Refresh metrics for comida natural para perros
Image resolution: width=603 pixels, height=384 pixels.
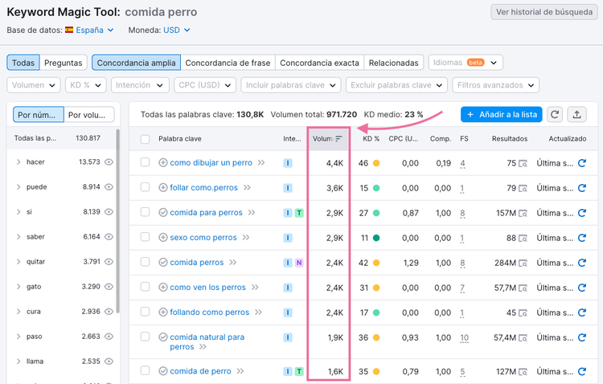point(582,337)
